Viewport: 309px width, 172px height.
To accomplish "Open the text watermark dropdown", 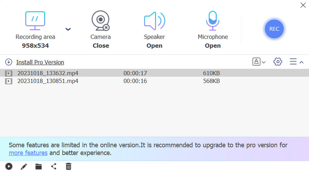I will [x=259, y=62].
